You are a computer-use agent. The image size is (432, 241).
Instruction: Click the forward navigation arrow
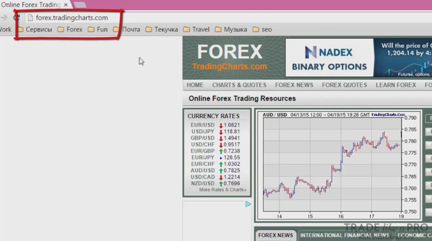(4, 18)
